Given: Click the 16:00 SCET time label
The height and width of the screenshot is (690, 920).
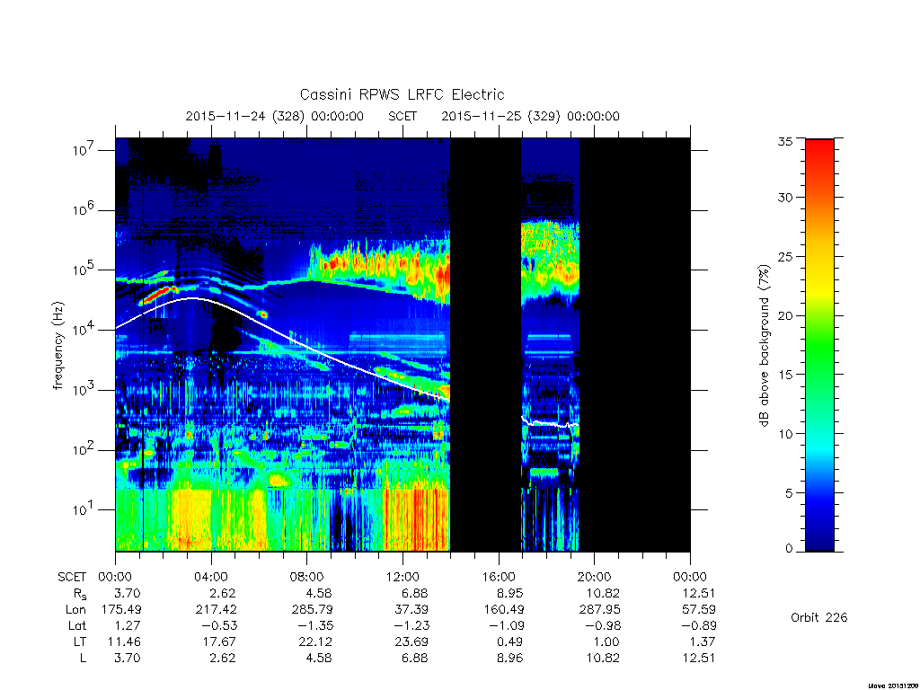Looking at the screenshot, I should tap(499, 577).
